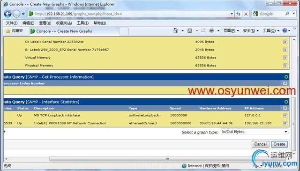This screenshot has height=171, width=300.
Task: Toggle checkbox for MS TCP Loopback interface
Action: click(x=285, y=115)
